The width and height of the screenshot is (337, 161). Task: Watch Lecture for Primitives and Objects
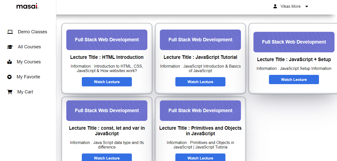click(x=200, y=157)
